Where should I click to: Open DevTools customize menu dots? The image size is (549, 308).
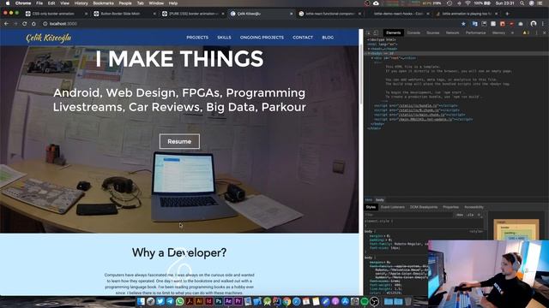pos(536,33)
